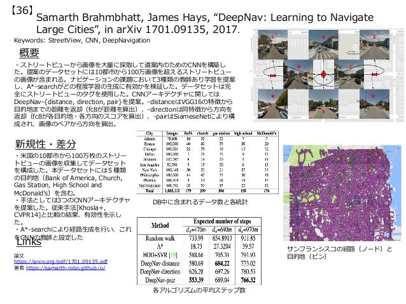The image size is (406, 304).
Task: Click the bold value 766.32
Action: click(x=248, y=280)
